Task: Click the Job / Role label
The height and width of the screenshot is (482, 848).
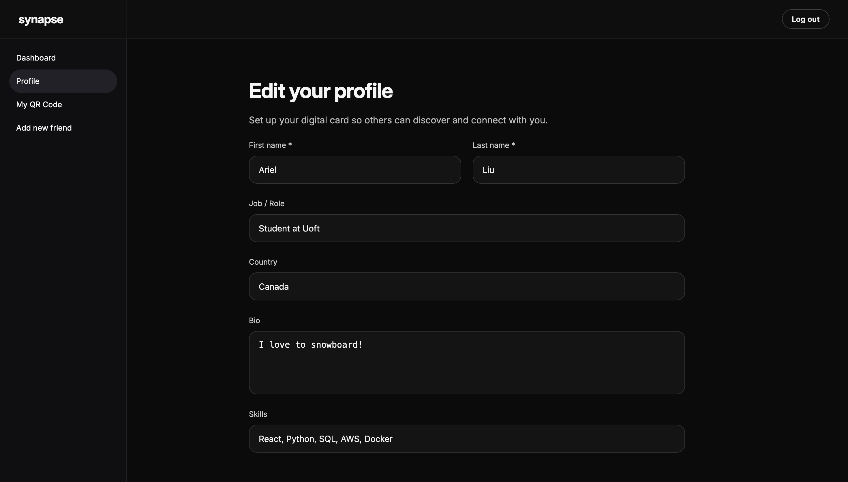Action: [x=267, y=204]
